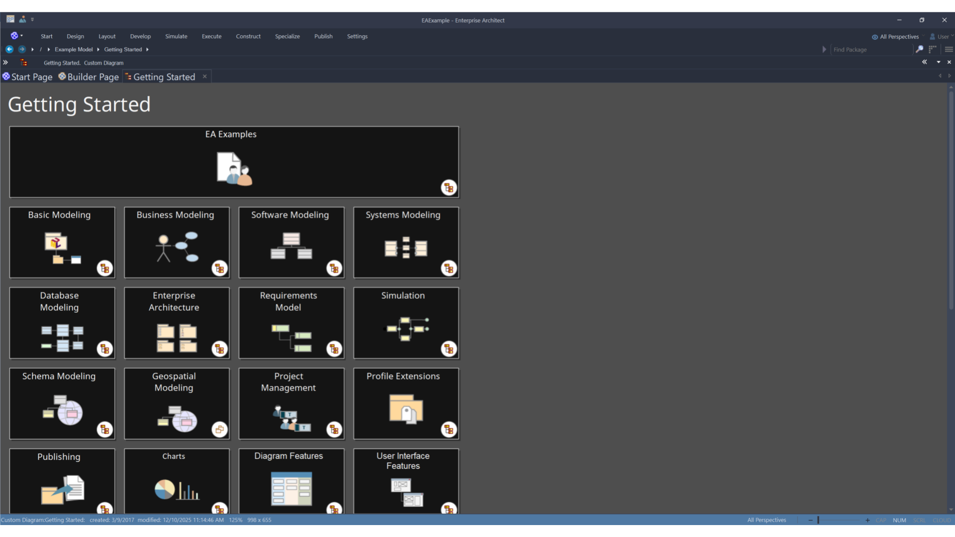Click in the Find Package input field
This screenshot has width=955, height=537.
[x=870, y=50]
